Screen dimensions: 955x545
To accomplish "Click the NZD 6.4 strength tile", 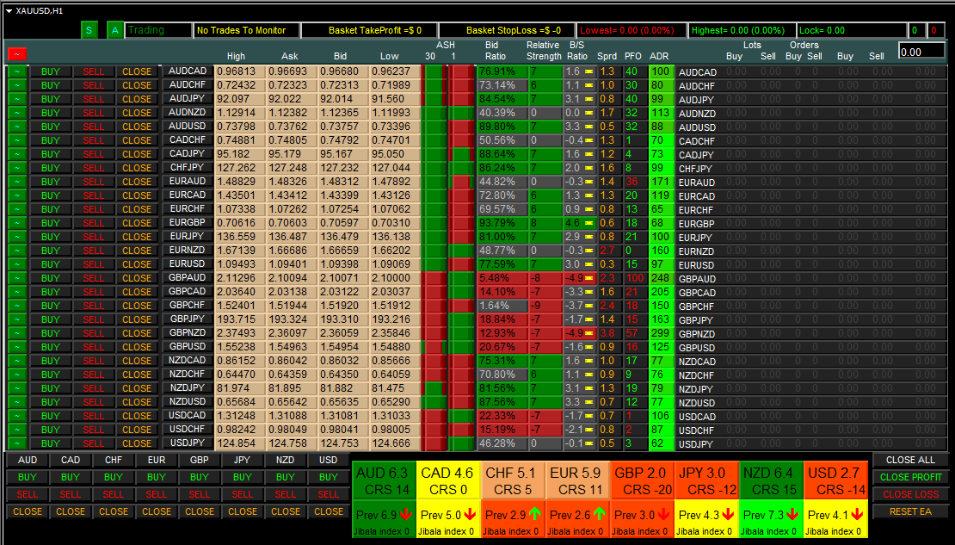I will pyautogui.click(x=771, y=480).
